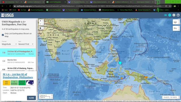181x102 pixels.
Task: Switch to the Live streaming YouTube tab
Action: click(x=12, y=2)
